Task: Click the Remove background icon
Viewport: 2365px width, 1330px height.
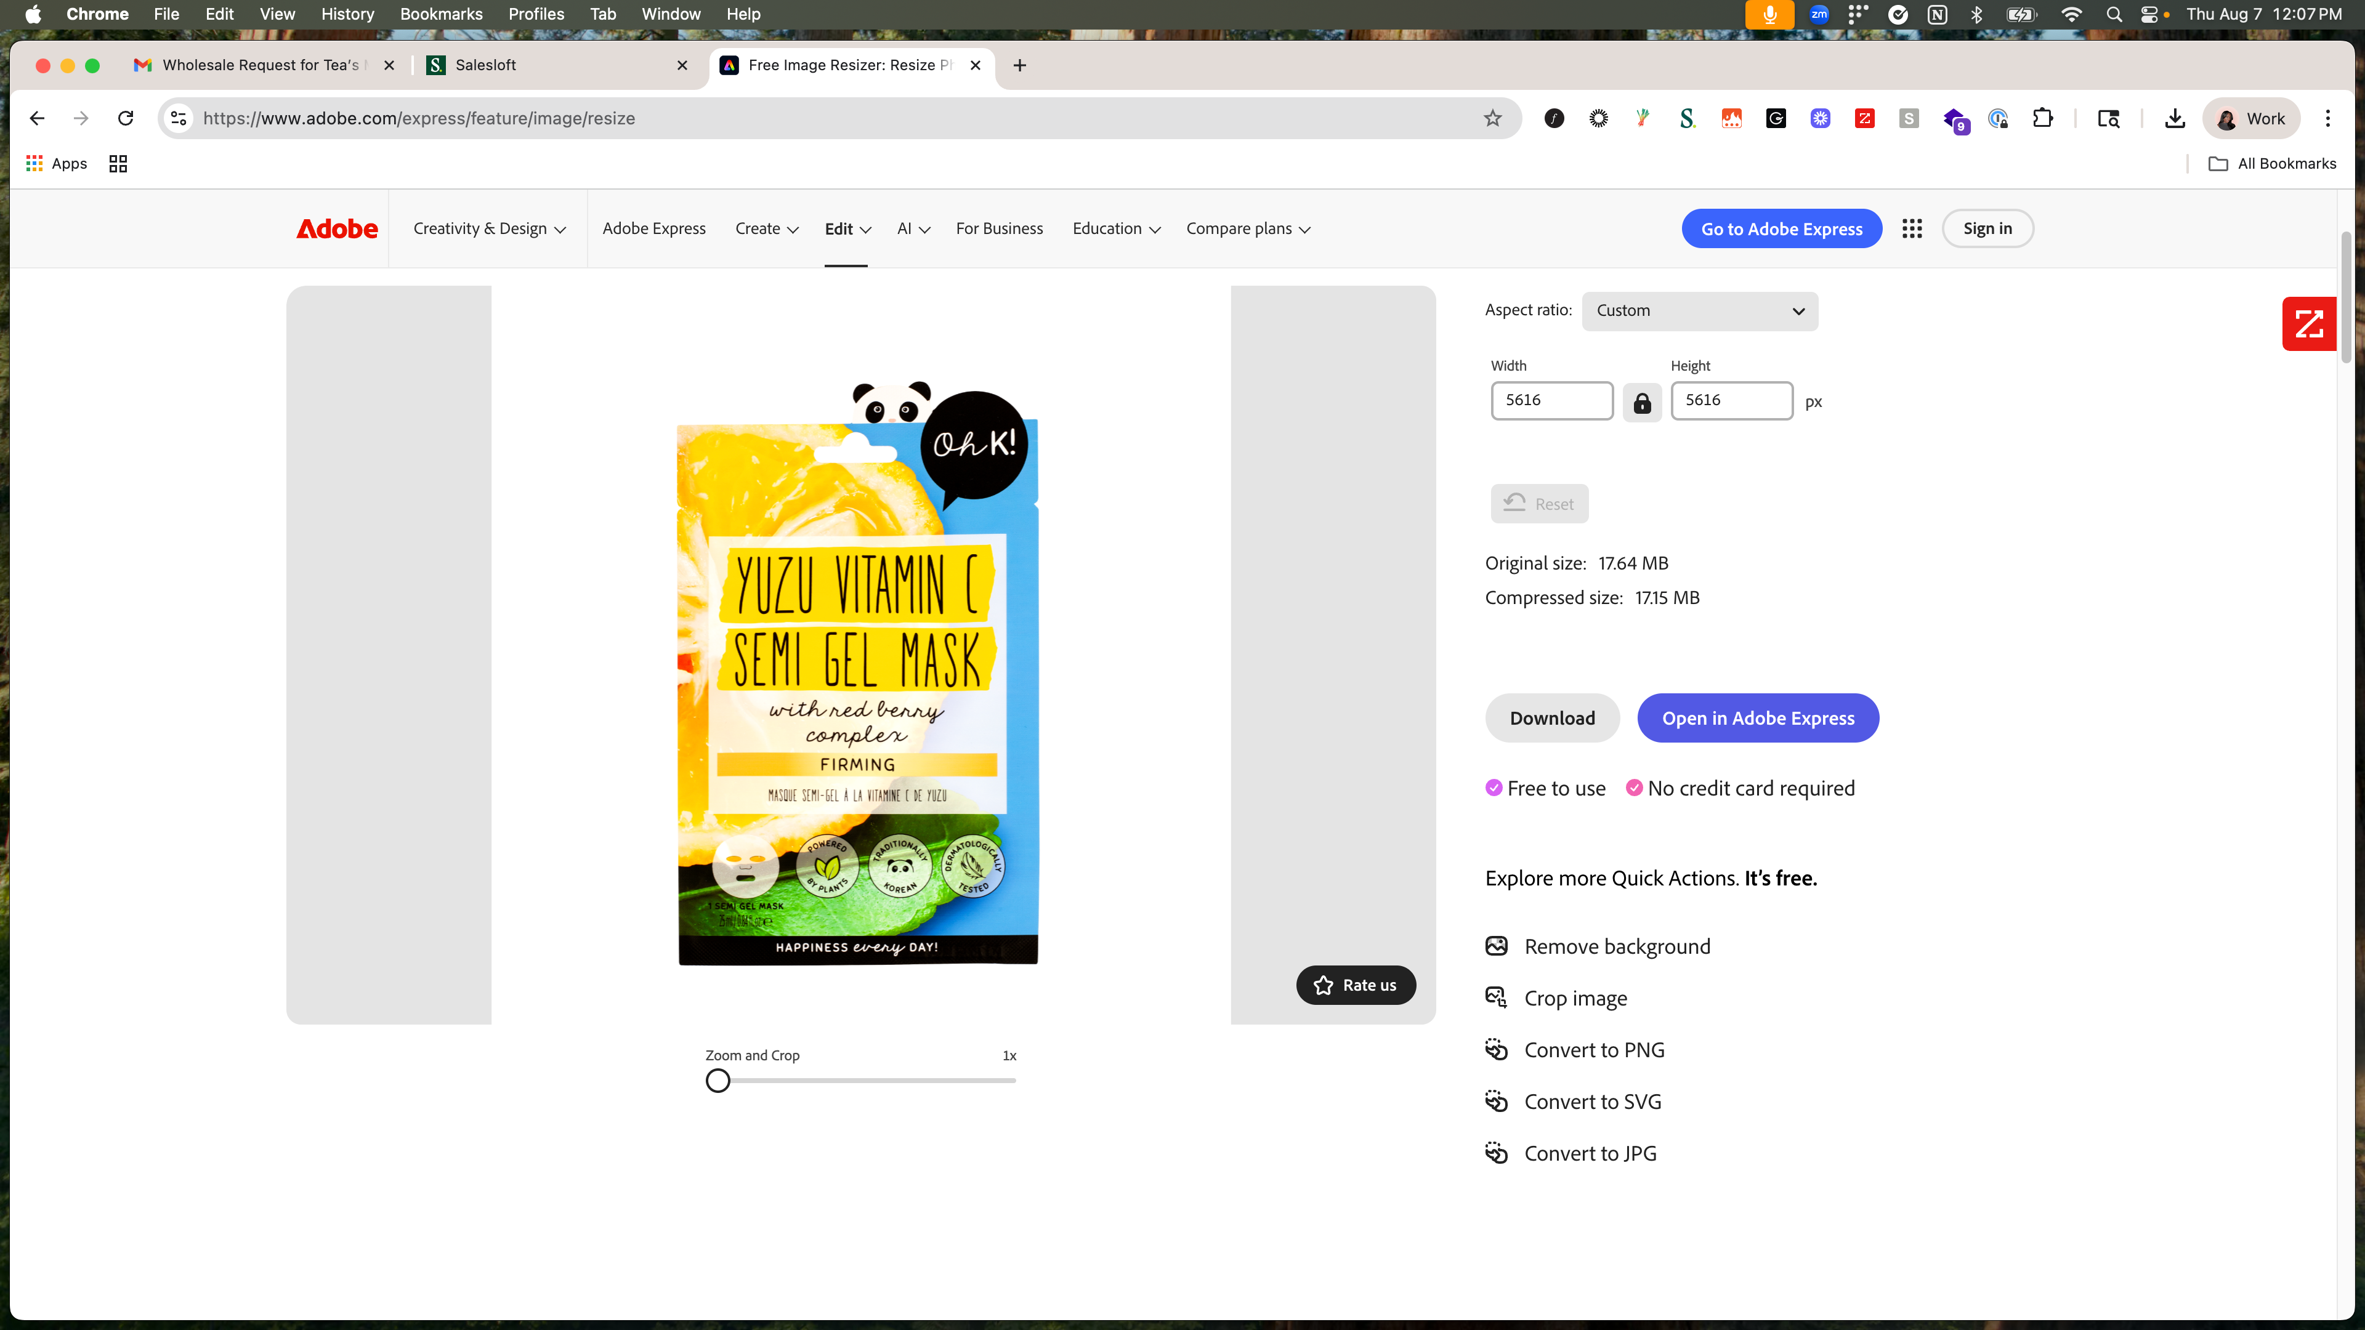Action: (1497, 946)
